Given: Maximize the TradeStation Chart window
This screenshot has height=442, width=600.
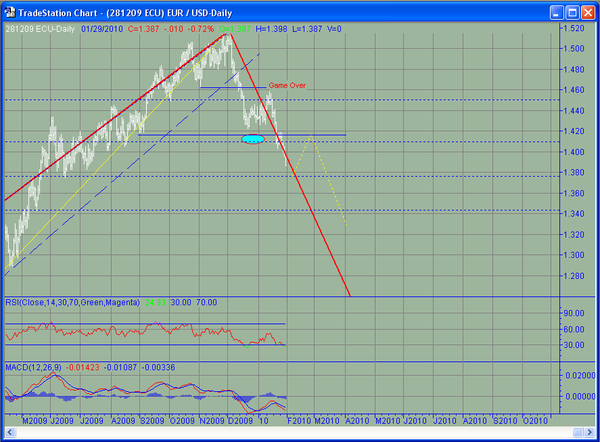Looking at the screenshot, I should tap(572, 12).
